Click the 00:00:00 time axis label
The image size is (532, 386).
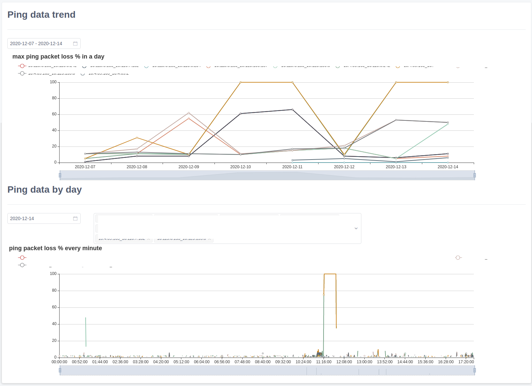pyautogui.click(x=59, y=362)
